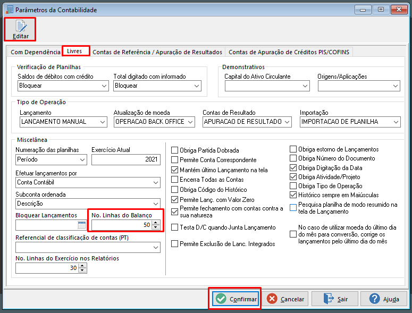Click the Exercício Atual field

pyautogui.click(x=126, y=159)
